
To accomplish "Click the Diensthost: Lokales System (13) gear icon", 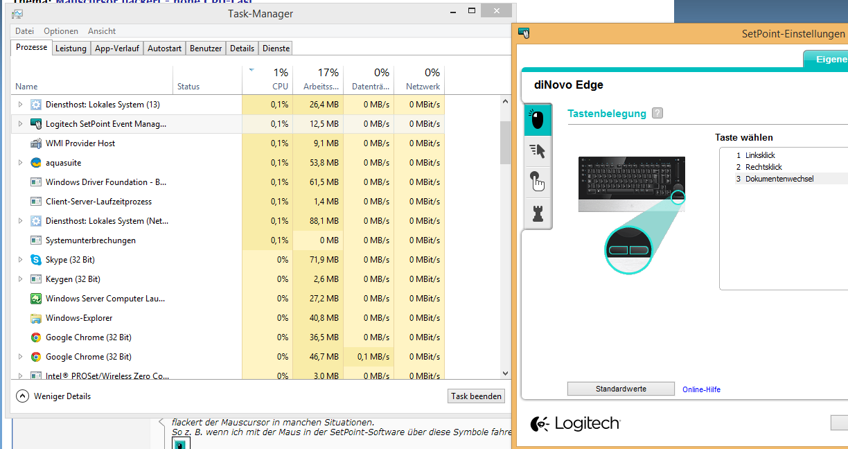I will pyautogui.click(x=36, y=105).
